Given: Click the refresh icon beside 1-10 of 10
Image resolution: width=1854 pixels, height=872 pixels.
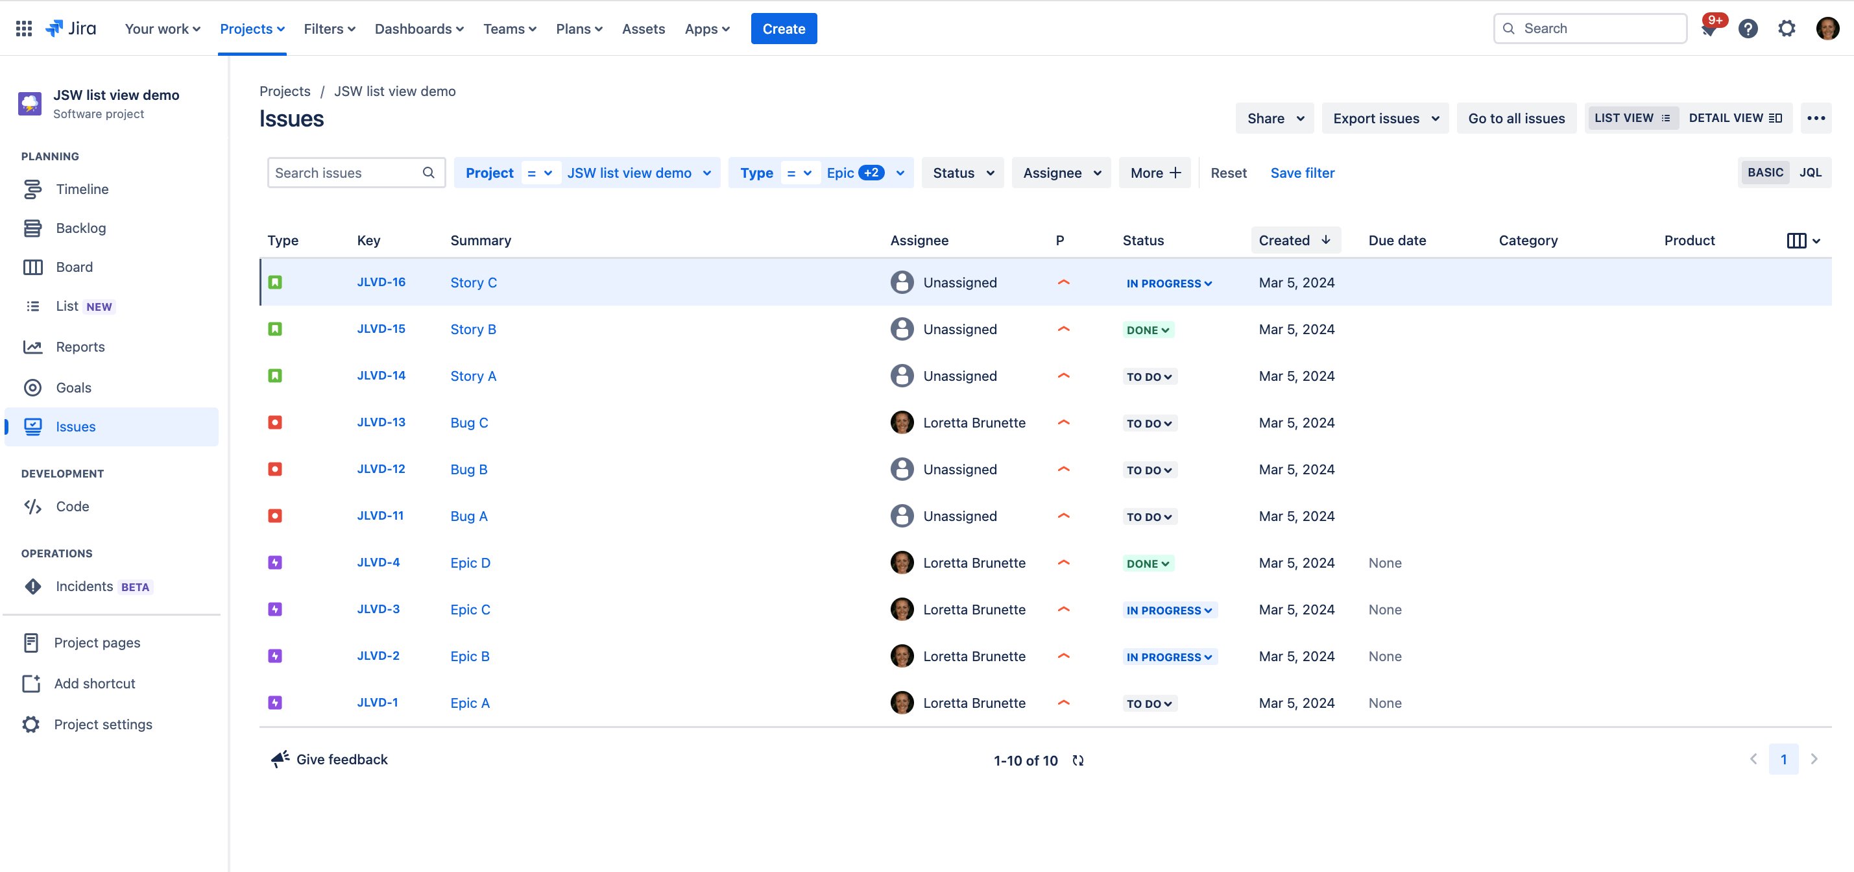Looking at the screenshot, I should click(x=1077, y=760).
